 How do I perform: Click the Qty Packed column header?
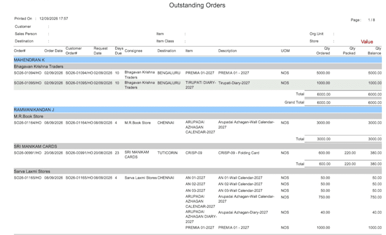pos(349,51)
